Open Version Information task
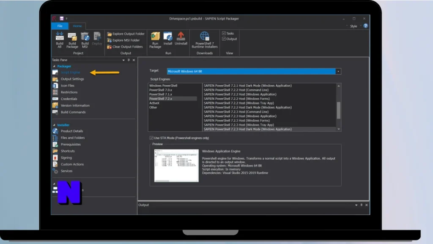 (x=75, y=105)
